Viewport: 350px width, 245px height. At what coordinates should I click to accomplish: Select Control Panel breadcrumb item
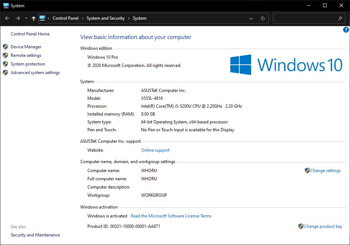[x=65, y=18]
